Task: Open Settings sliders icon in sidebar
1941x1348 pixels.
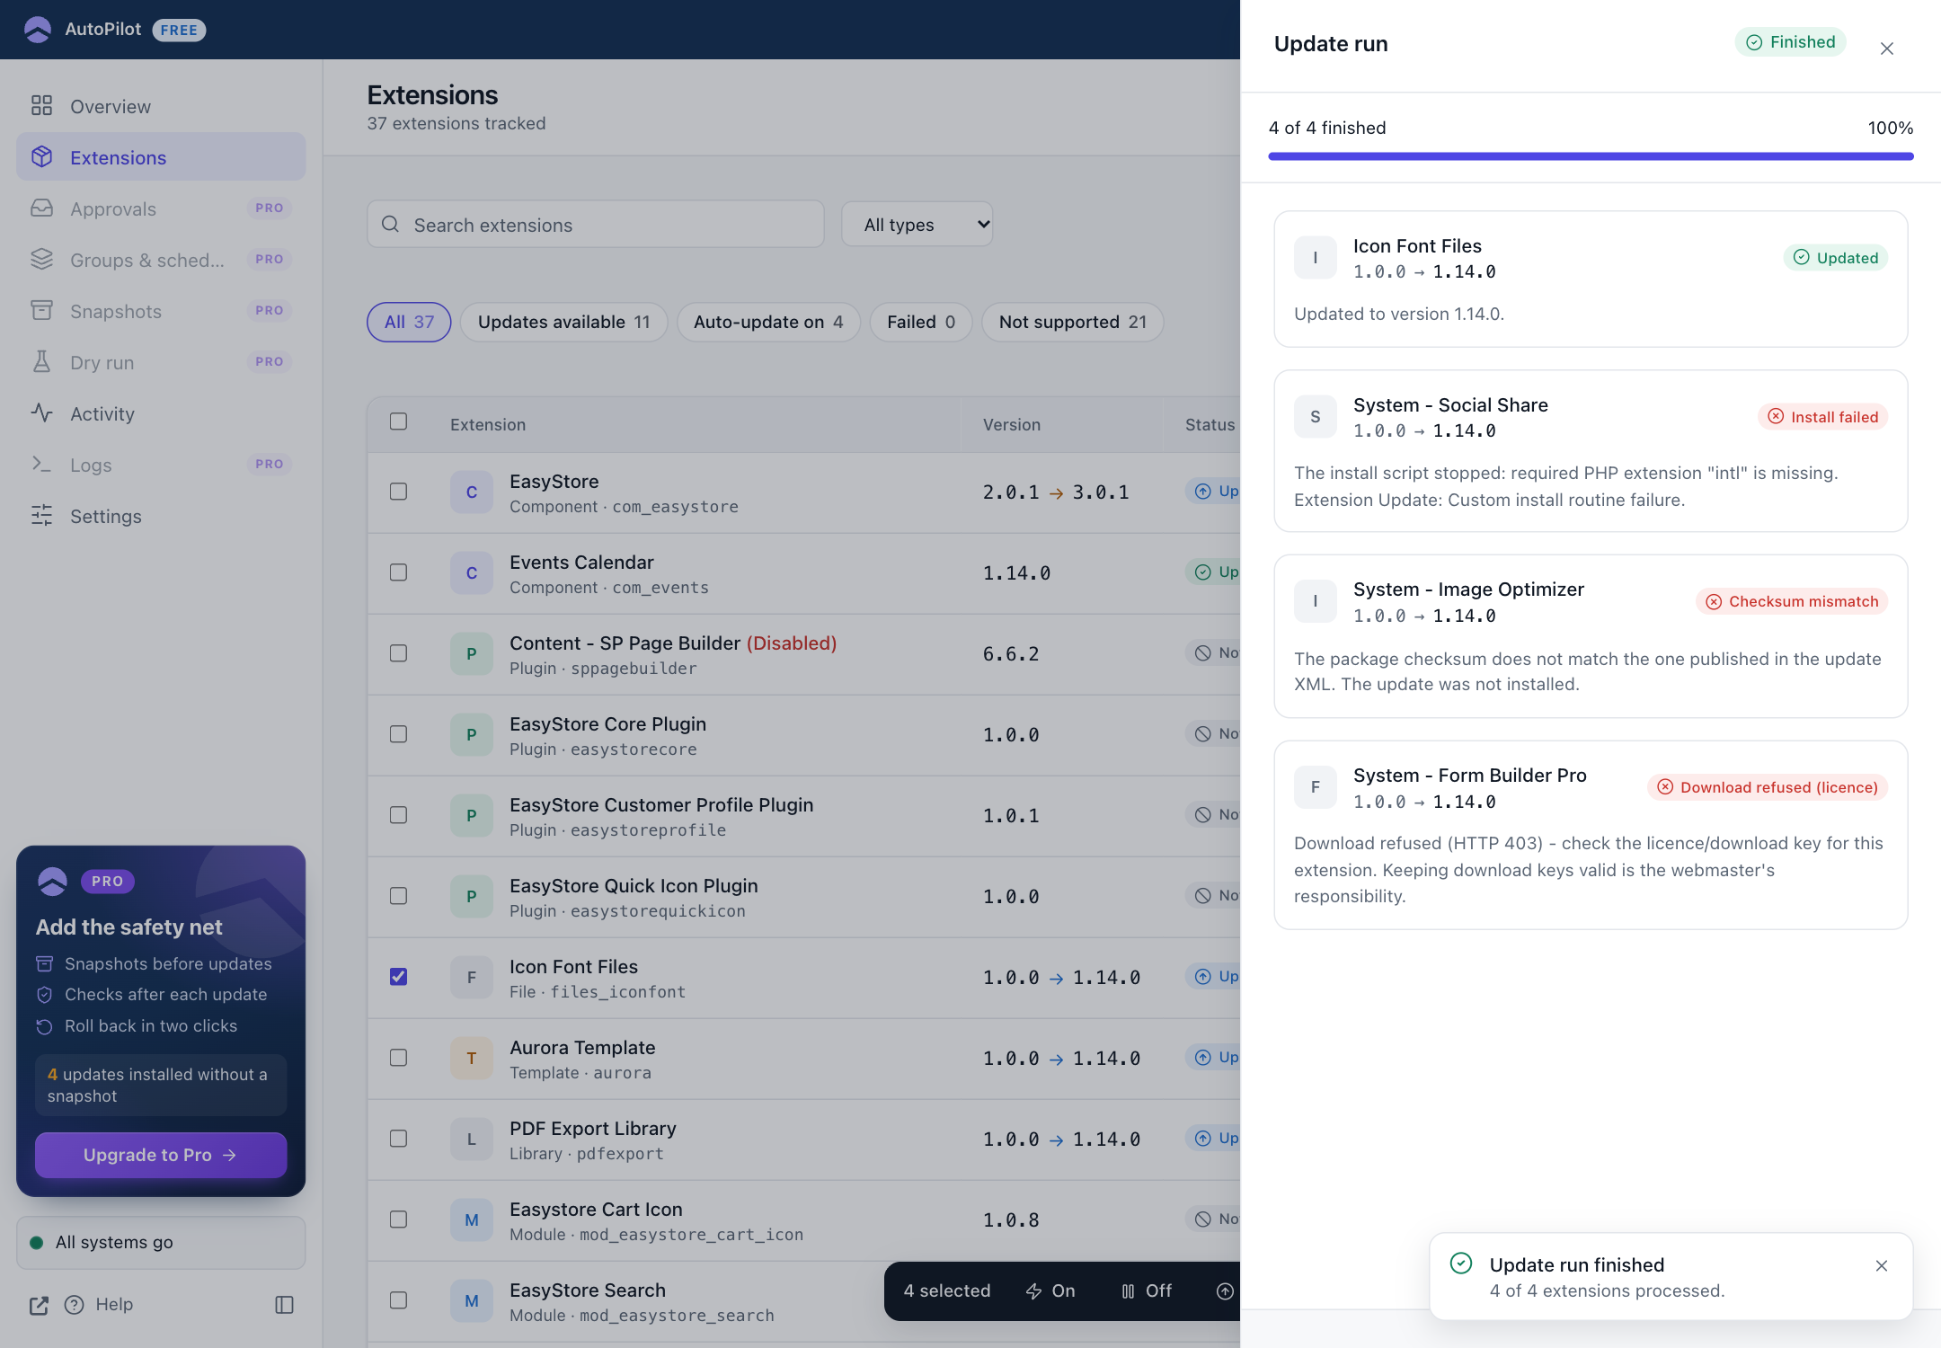Action: [41, 516]
